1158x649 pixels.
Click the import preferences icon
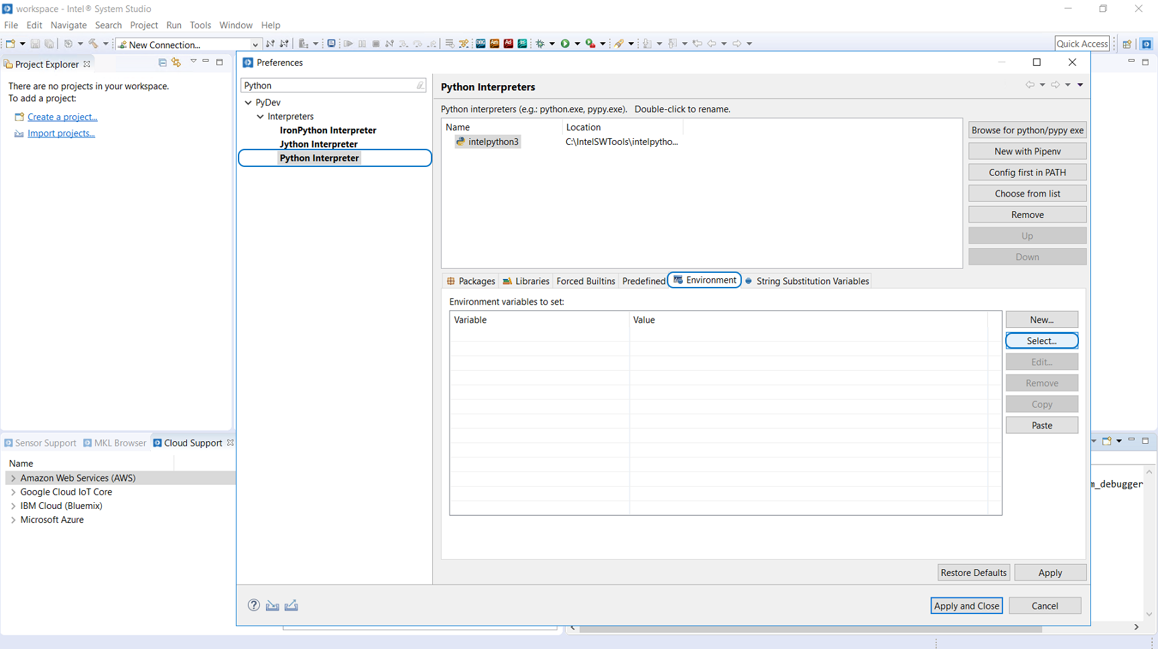coord(272,605)
